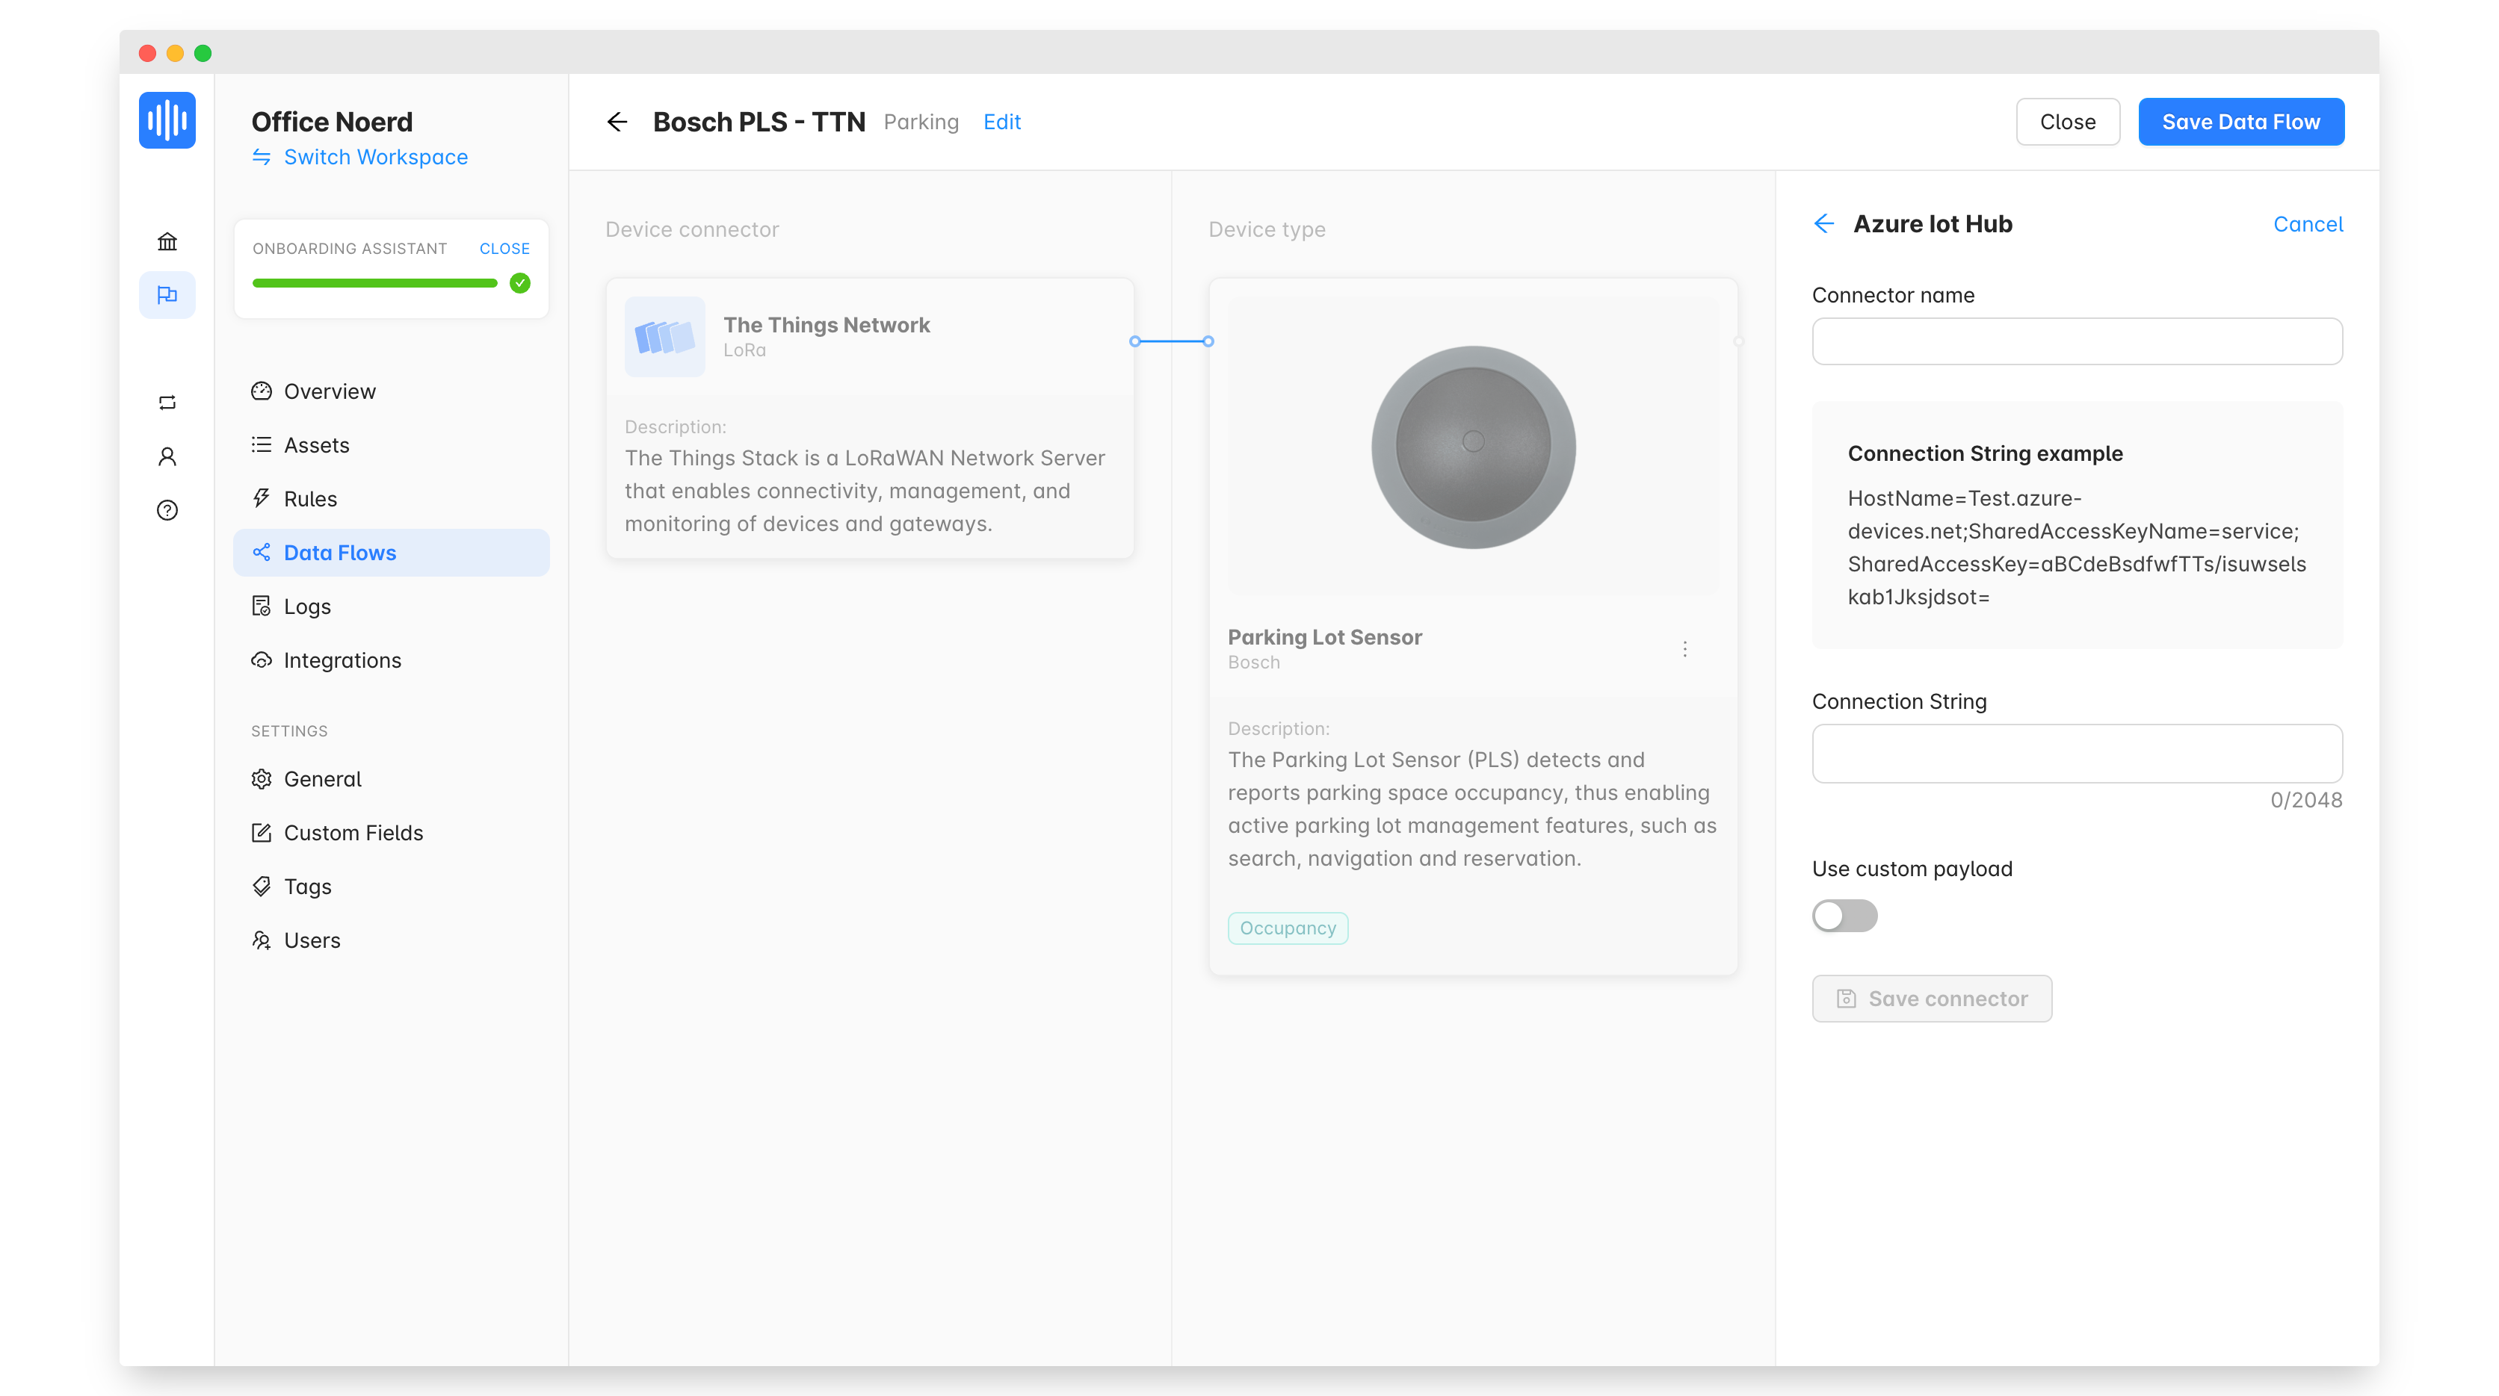Click the 0/2048 character counter
Image resolution: width=2499 pixels, height=1396 pixels.
pos(2306,800)
